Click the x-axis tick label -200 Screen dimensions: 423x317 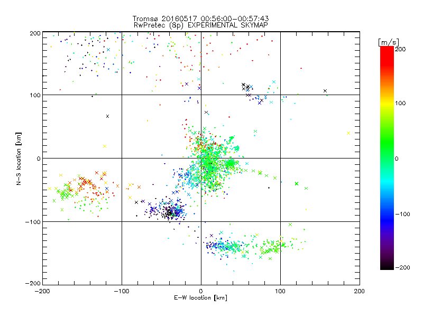(43, 291)
